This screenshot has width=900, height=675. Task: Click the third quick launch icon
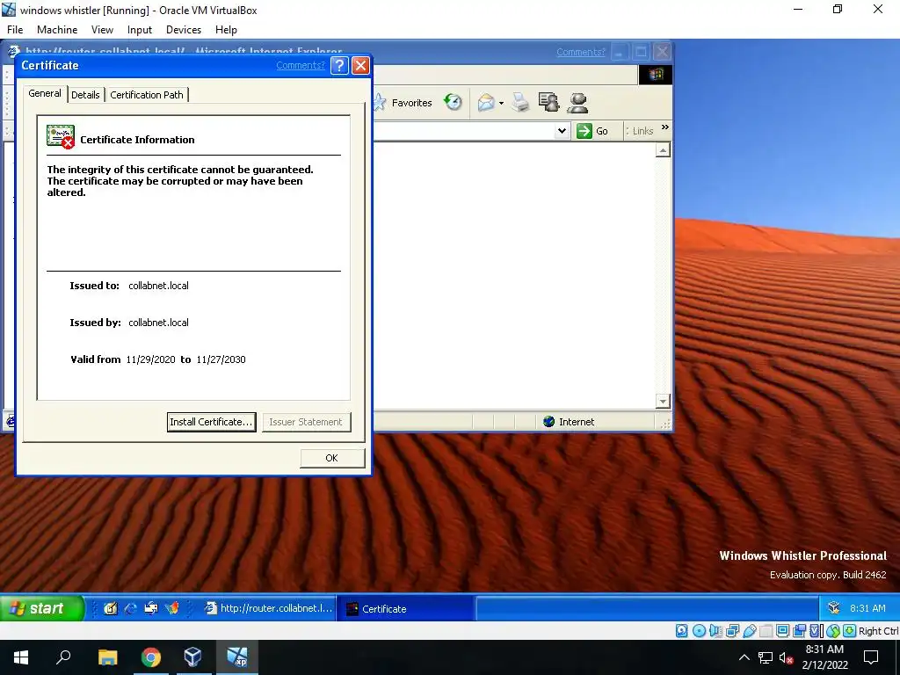(151, 608)
